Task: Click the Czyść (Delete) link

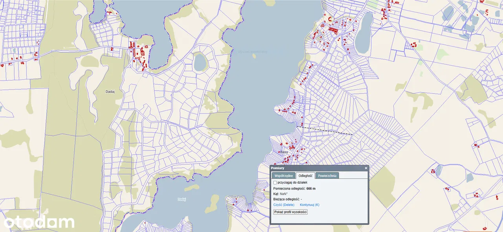Action: click(x=284, y=205)
